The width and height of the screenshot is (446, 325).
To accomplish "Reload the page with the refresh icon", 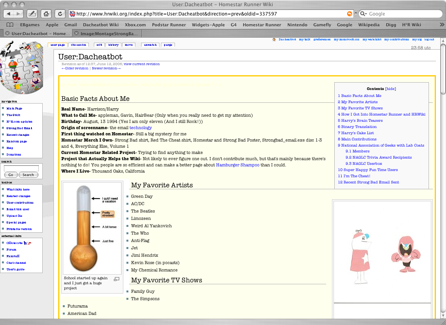I will coord(60,14).
